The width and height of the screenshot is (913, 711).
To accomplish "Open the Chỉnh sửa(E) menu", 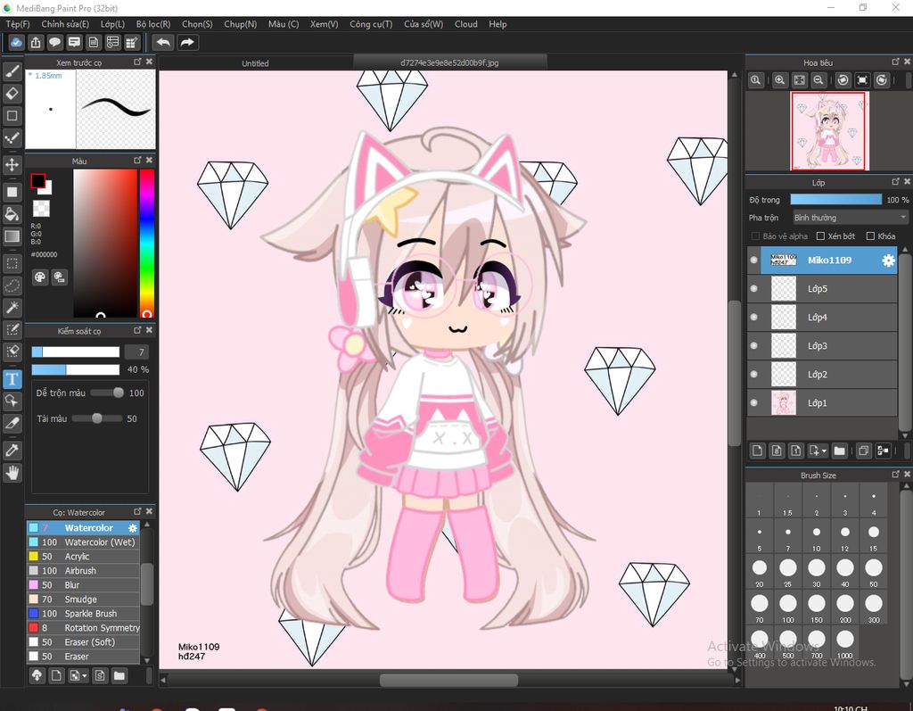I will click(x=65, y=24).
